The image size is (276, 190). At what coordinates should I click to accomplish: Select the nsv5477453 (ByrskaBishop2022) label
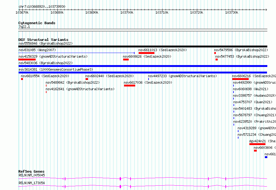242,56
